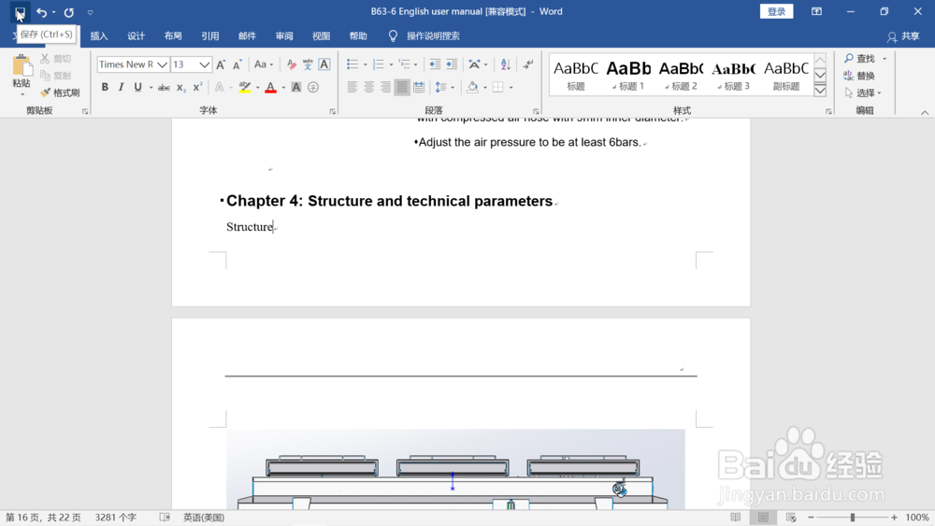Screen dimensions: 935x526
Task: Switch to the 布局 ribbon tab
Action: coord(173,36)
